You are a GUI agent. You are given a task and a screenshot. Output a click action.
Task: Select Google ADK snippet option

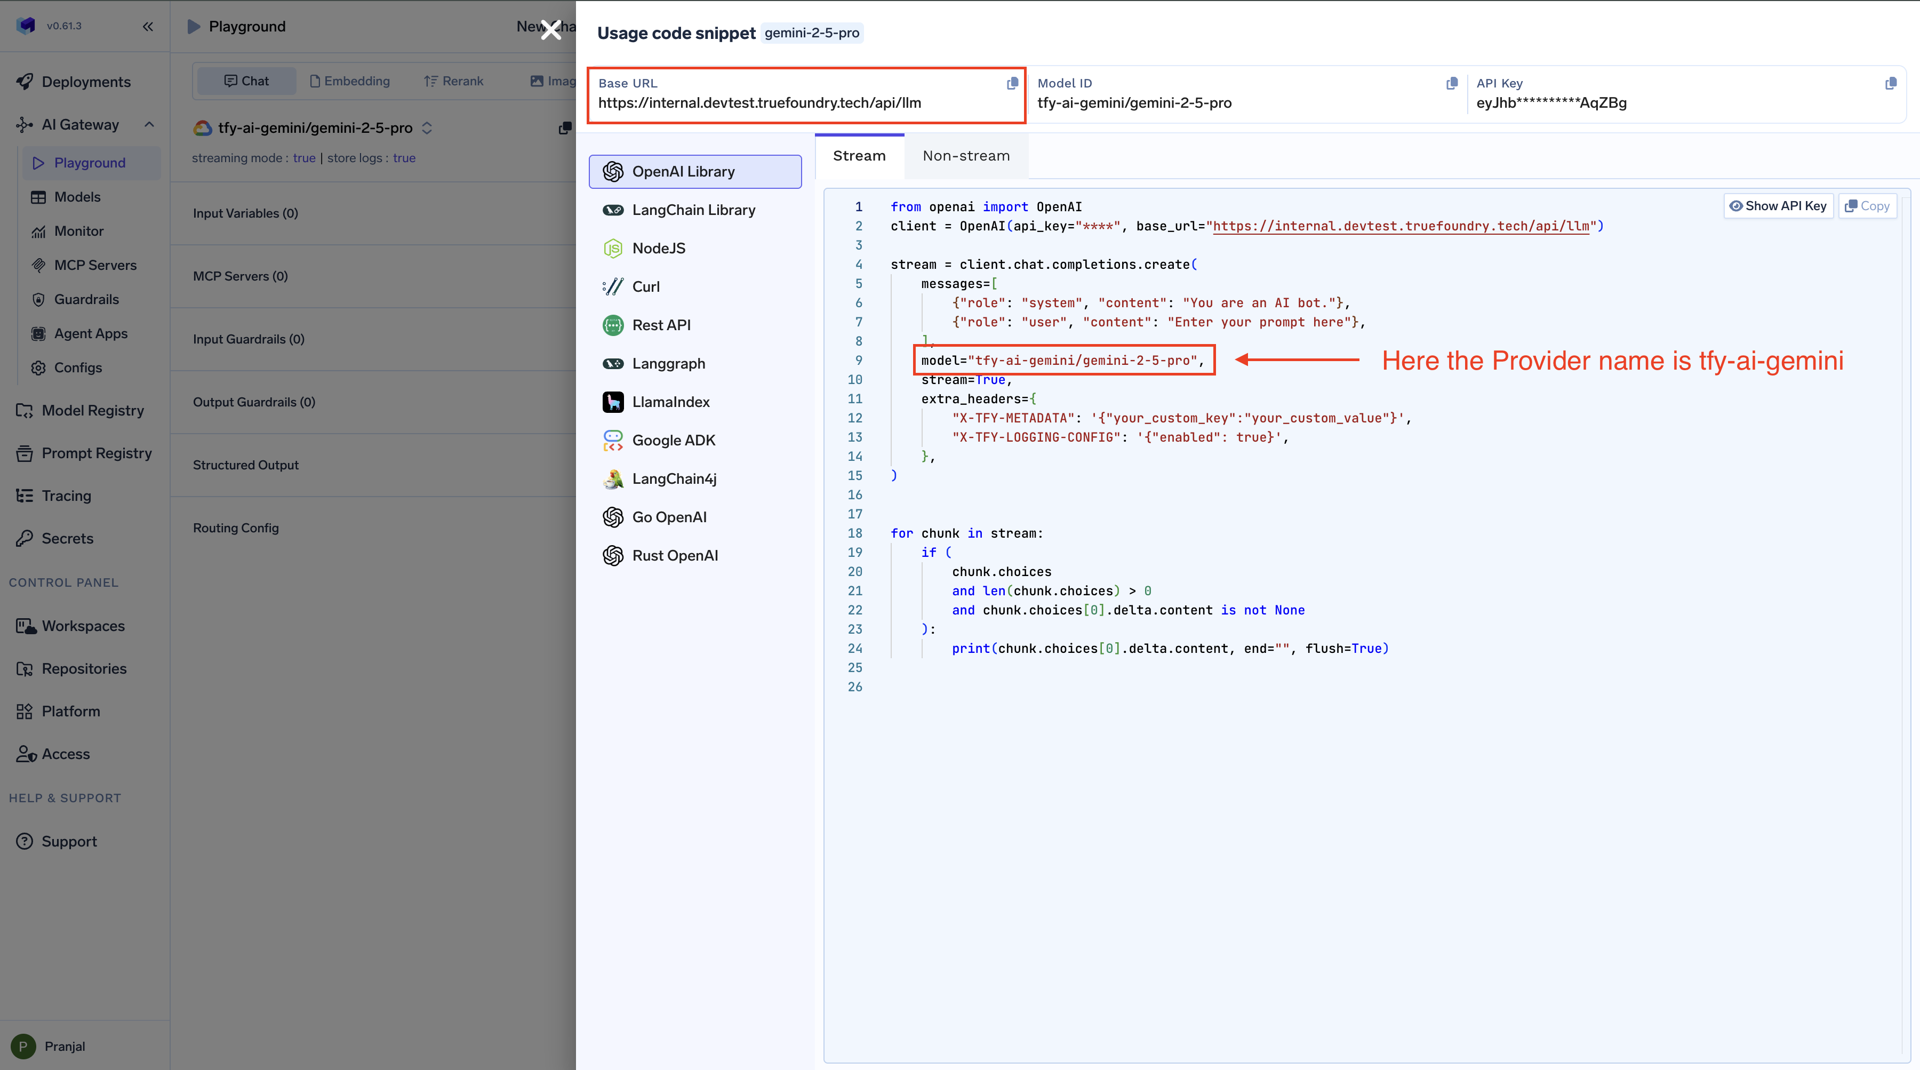[694, 440]
